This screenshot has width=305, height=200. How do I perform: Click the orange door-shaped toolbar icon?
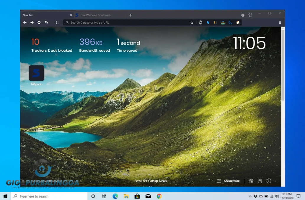[216, 22]
